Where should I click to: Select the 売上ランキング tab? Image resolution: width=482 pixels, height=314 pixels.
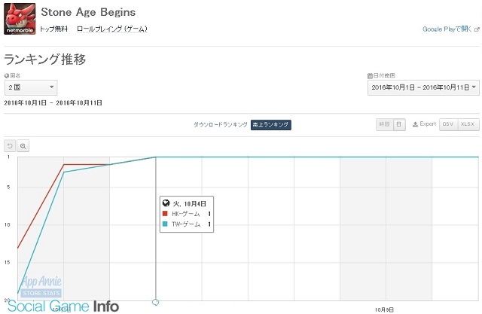(x=271, y=124)
